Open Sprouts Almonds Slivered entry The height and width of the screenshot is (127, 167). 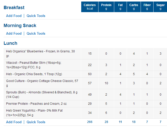tap(42, 95)
